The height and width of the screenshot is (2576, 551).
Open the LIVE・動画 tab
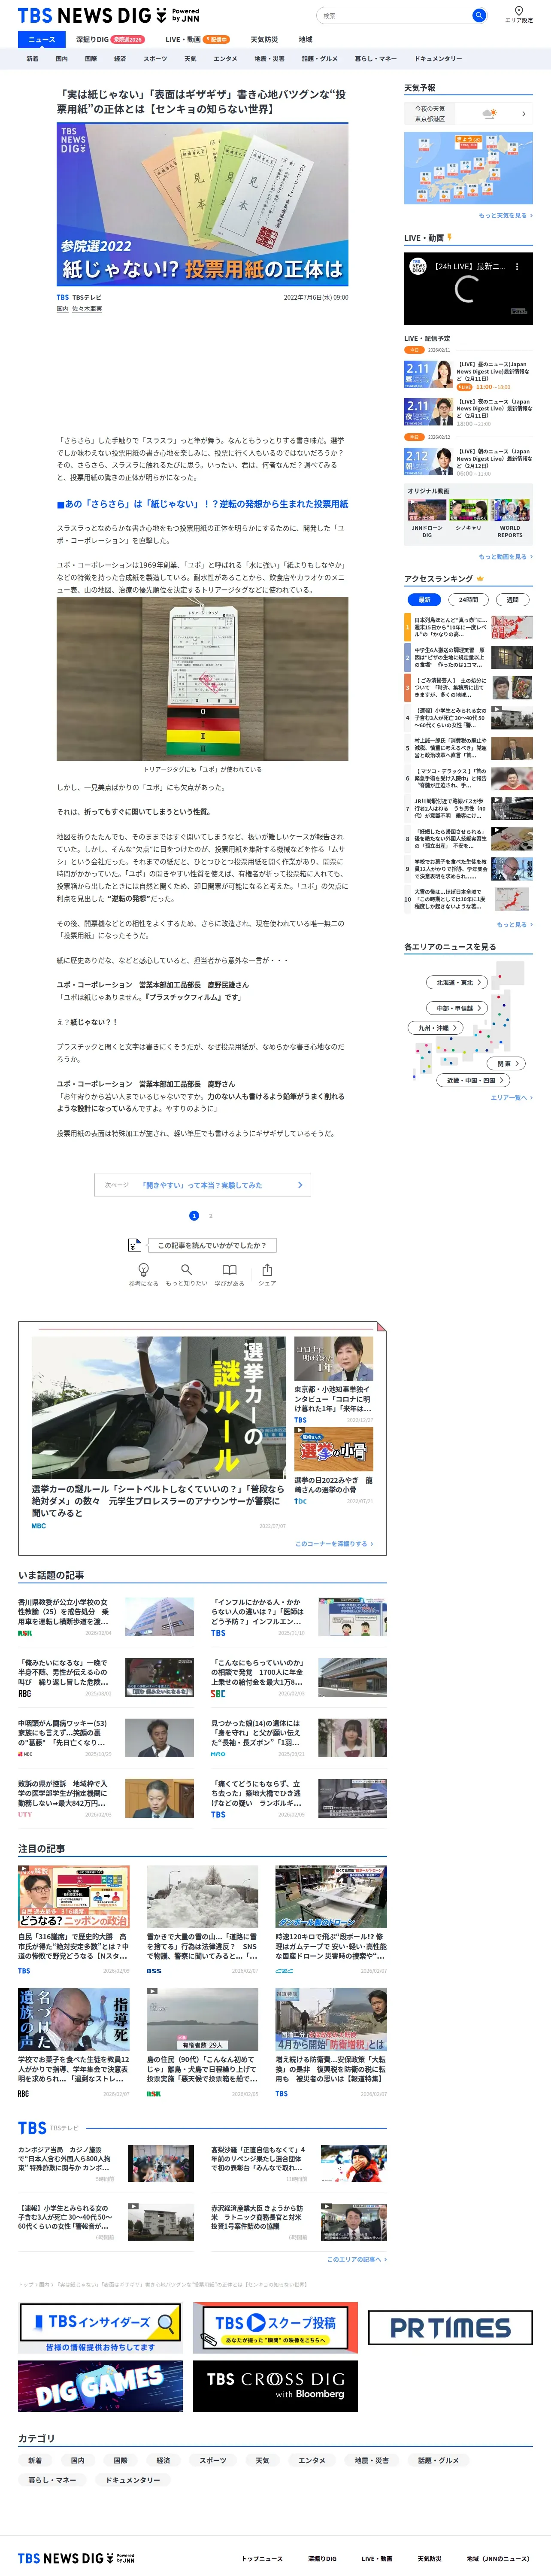[x=197, y=39]
